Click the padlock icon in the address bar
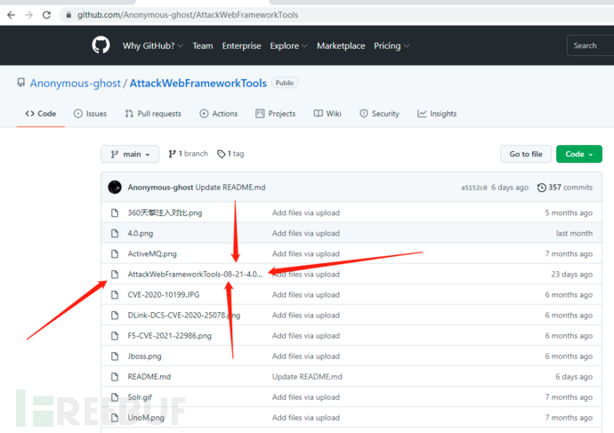The image size is (614, 433). pyautogui.click(x=69, y=15)
